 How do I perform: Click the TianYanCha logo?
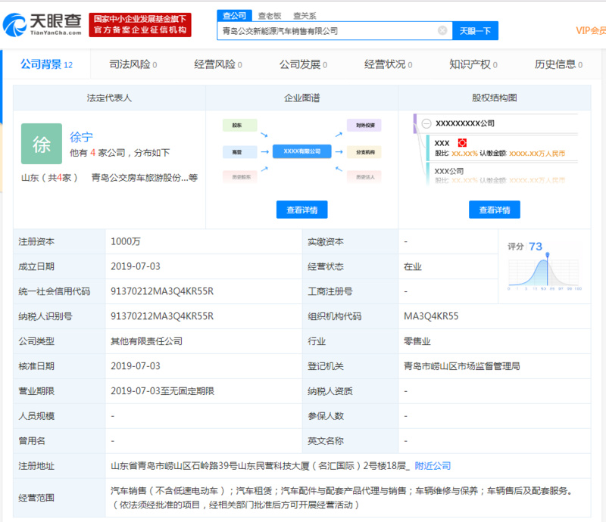coord(42,25)
